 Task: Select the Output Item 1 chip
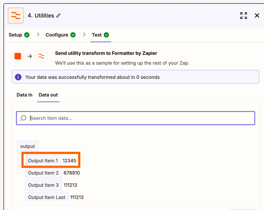point(43,161)
